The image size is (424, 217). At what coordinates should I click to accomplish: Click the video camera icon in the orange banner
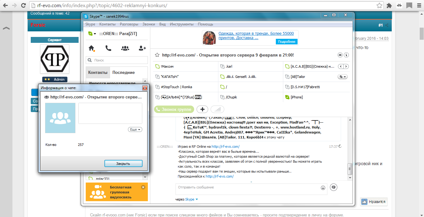[98, 187]
